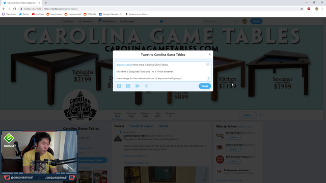Viewport: 326px width, 183px height.
Task: Switch to the Media tab
Action: tap(164, 126)
